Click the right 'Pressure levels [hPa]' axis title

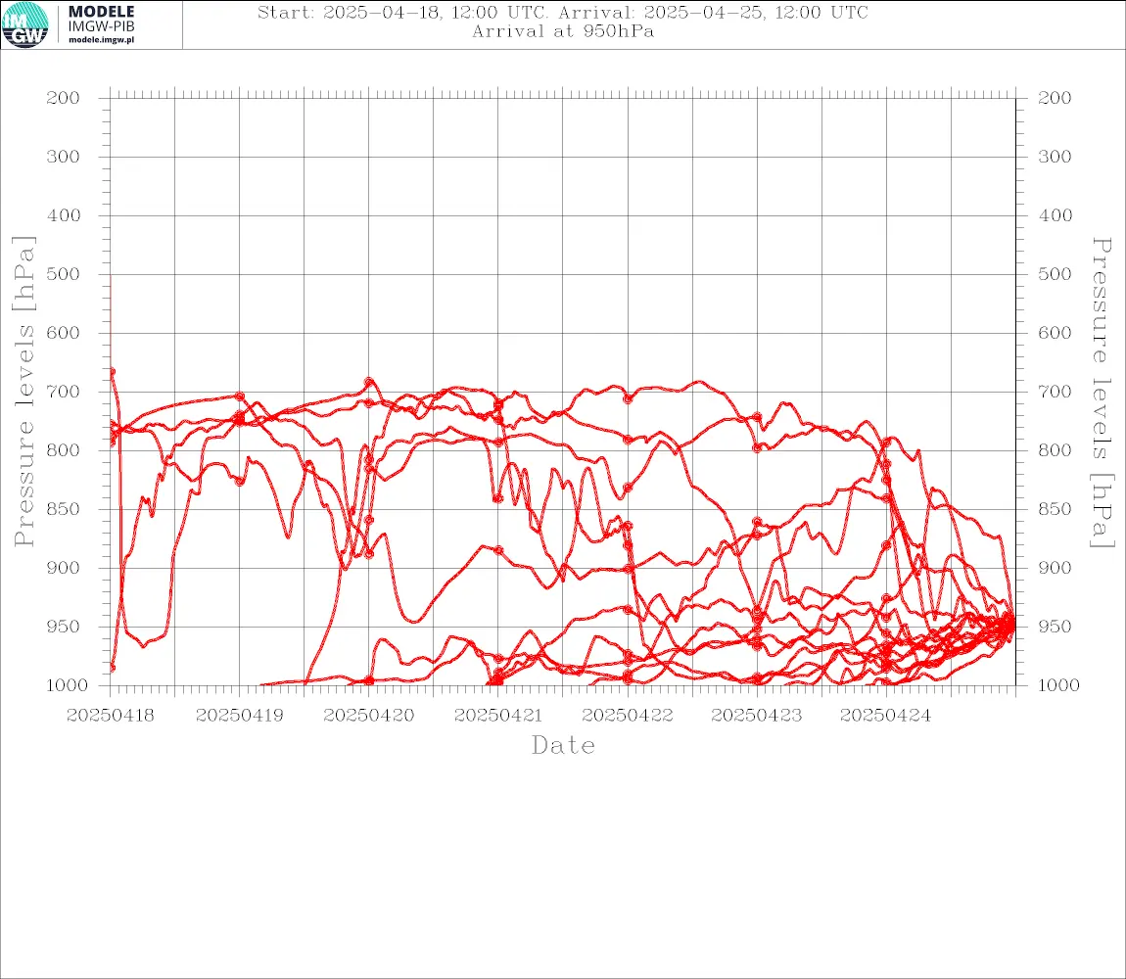click(x=1102, y=393)
